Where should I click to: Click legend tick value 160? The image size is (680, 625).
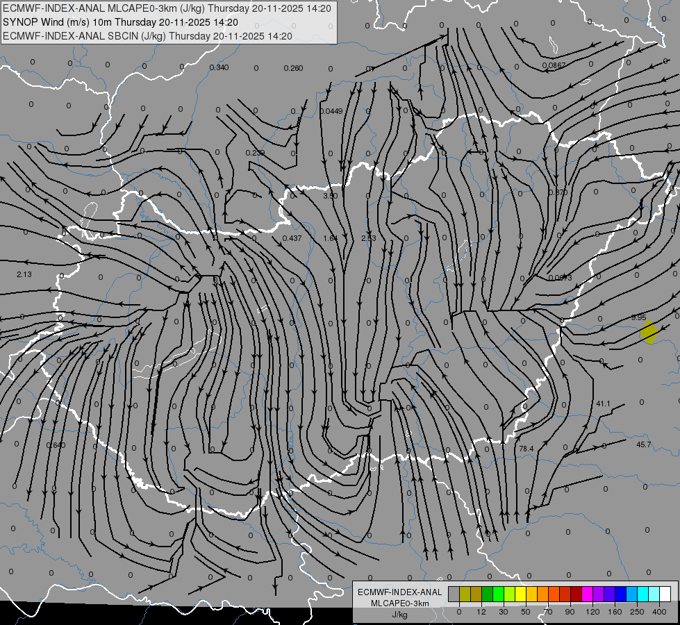(615, 612)
